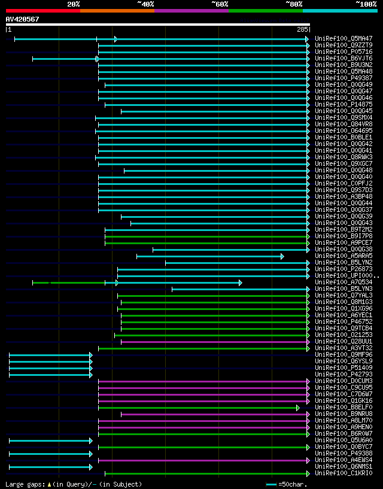Click the cyan ~100% identity color bar

click(x=340, y=11)
